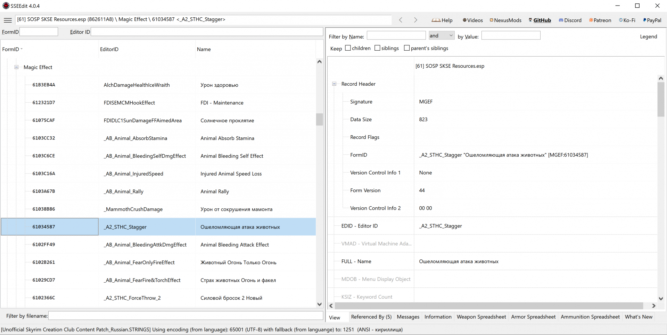Collapse the Magic Effect tree node
Screen dimensions: 667x335
16,67
